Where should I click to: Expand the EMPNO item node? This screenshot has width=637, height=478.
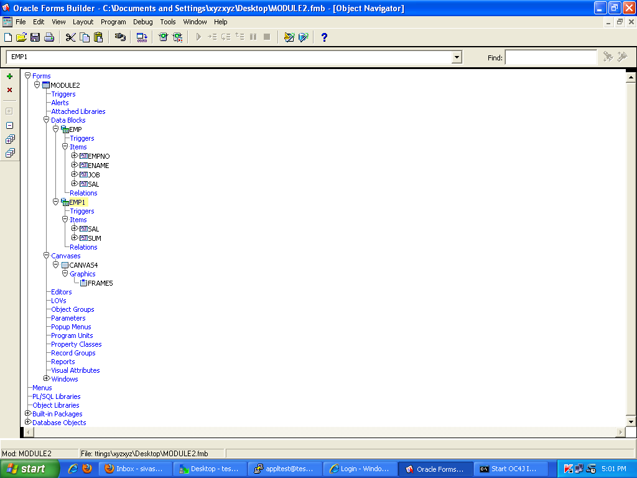[x=75, y=156]
